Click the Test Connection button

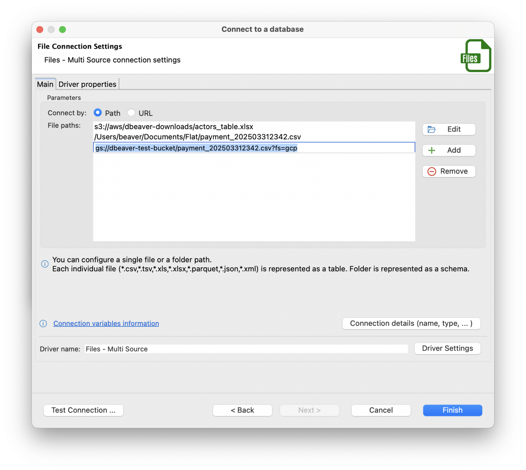pos(83,410)
